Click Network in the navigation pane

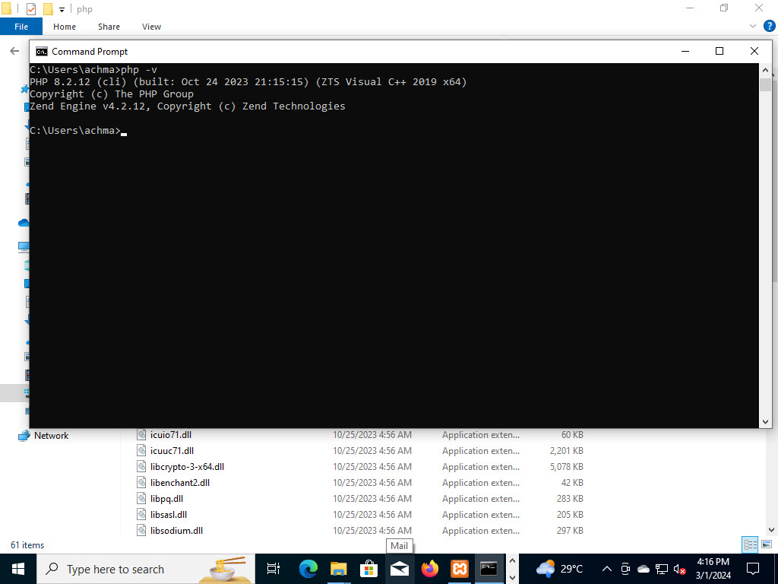pos(51,435)
